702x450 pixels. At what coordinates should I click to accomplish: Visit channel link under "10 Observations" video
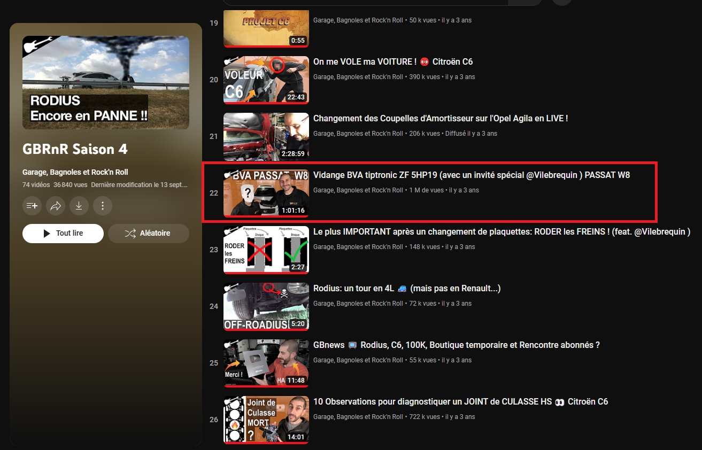[358, 417]
